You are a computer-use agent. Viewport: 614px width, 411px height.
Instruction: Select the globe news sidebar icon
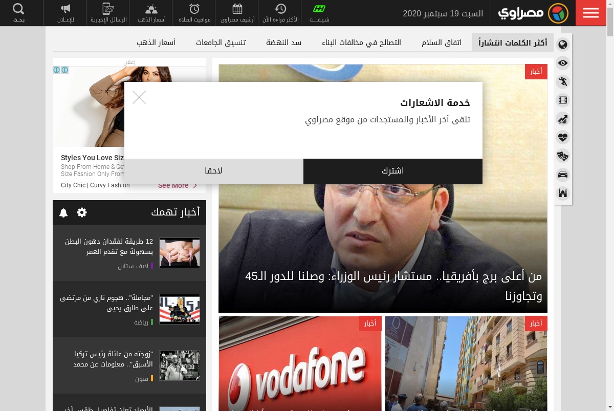click(563, 45)
